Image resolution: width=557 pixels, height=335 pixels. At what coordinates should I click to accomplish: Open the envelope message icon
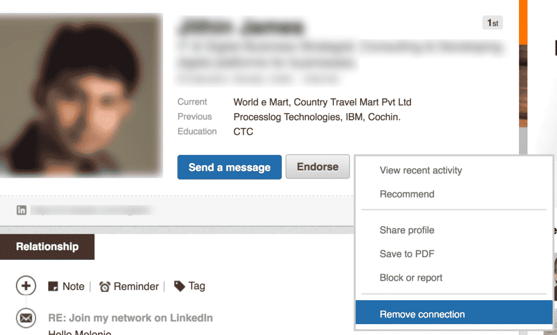[x=26, y=318]
